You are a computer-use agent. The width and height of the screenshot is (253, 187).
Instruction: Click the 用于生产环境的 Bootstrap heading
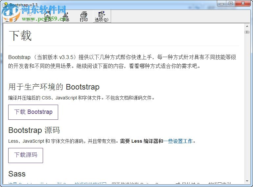click(x=54, y=87)
